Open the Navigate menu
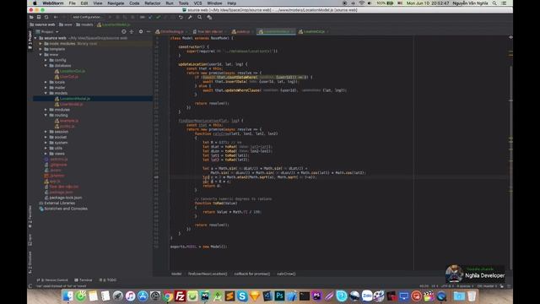 point(116,3)
